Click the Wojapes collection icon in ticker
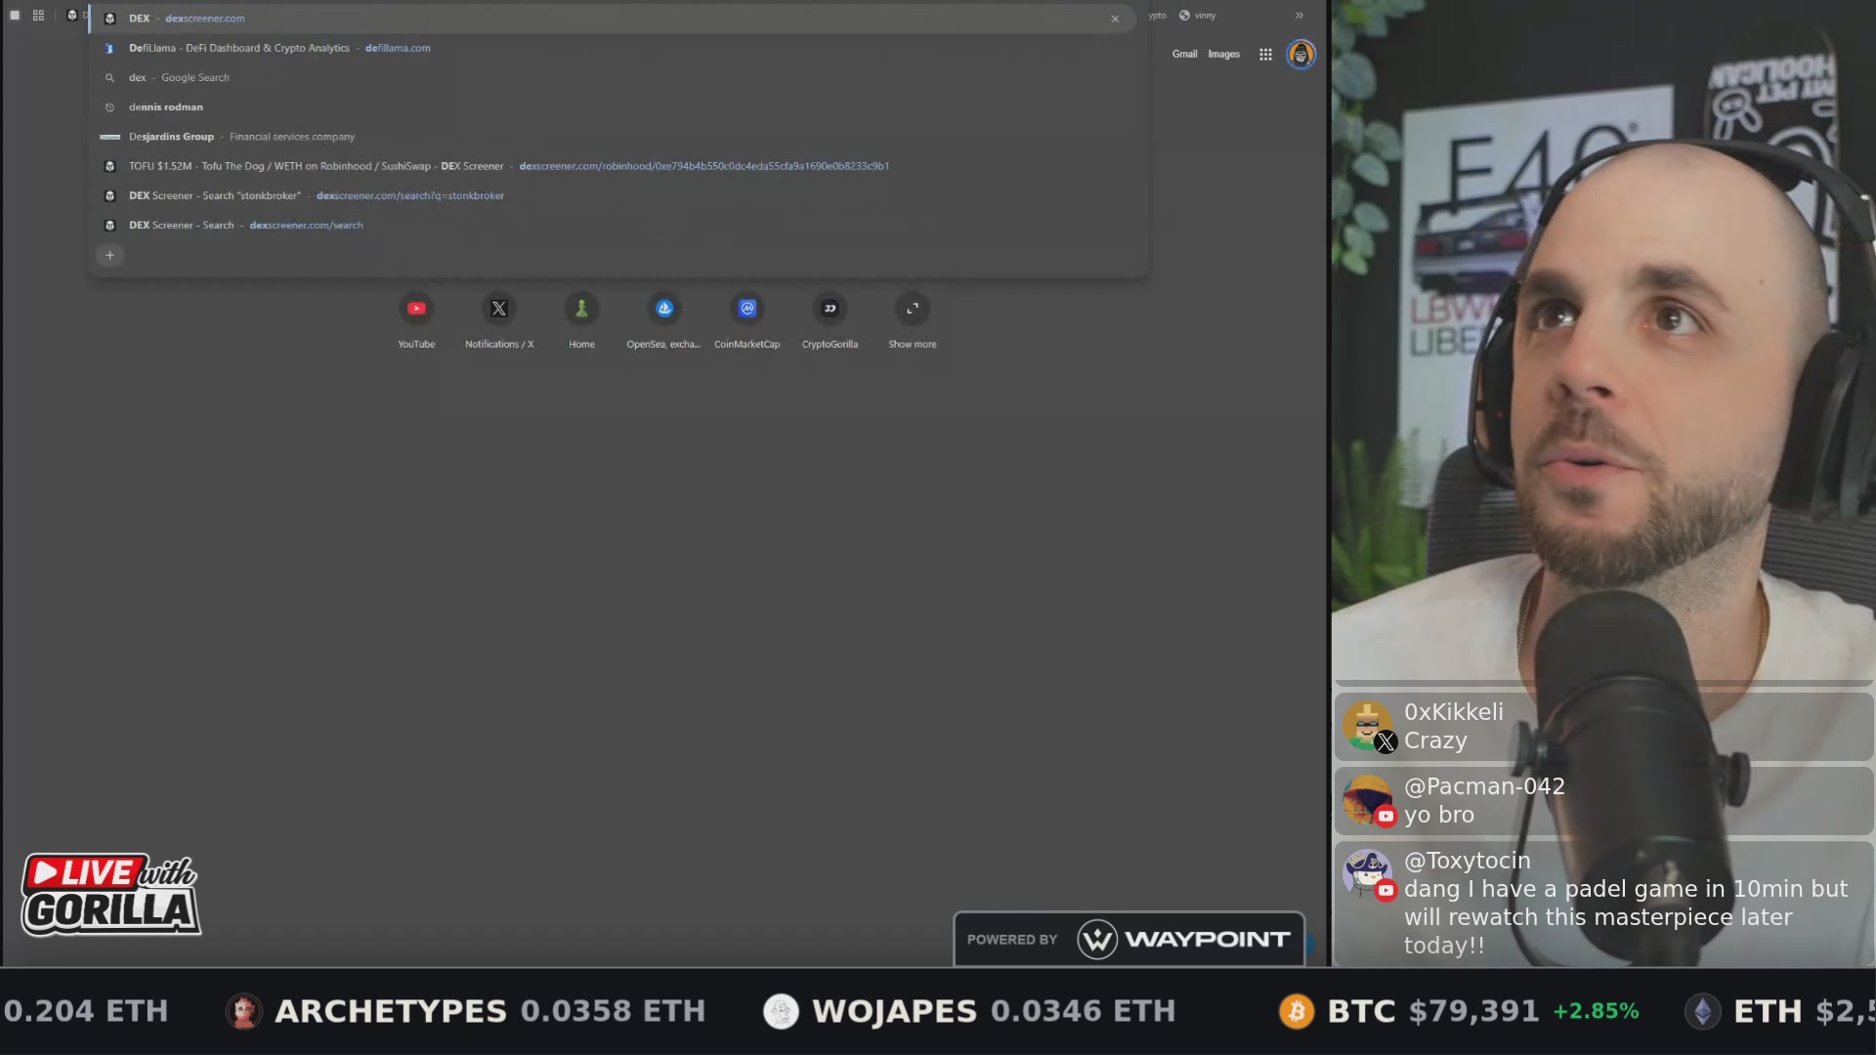This screenshot has width=1876, height=1055. click(781, 1011)
